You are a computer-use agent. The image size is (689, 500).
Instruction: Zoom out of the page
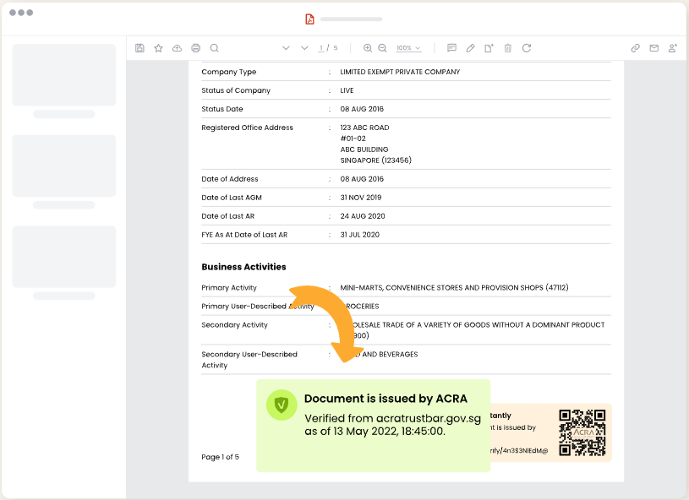pos(382,48)
